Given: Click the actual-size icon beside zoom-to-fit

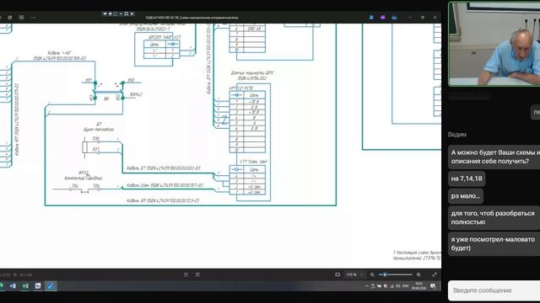Looking at the screenshot, I should pyautogui.click(x=197, y=274).
